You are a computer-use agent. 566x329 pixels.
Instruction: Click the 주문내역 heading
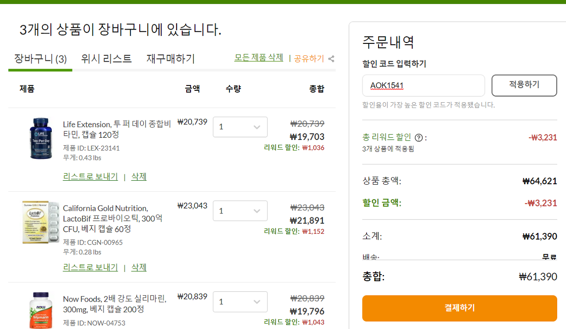tap(388, 42)
